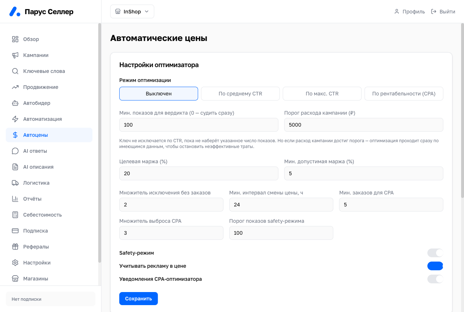
Task: Focus the Мин. показов для вердикта field
Action: click(x=199, y=125)
